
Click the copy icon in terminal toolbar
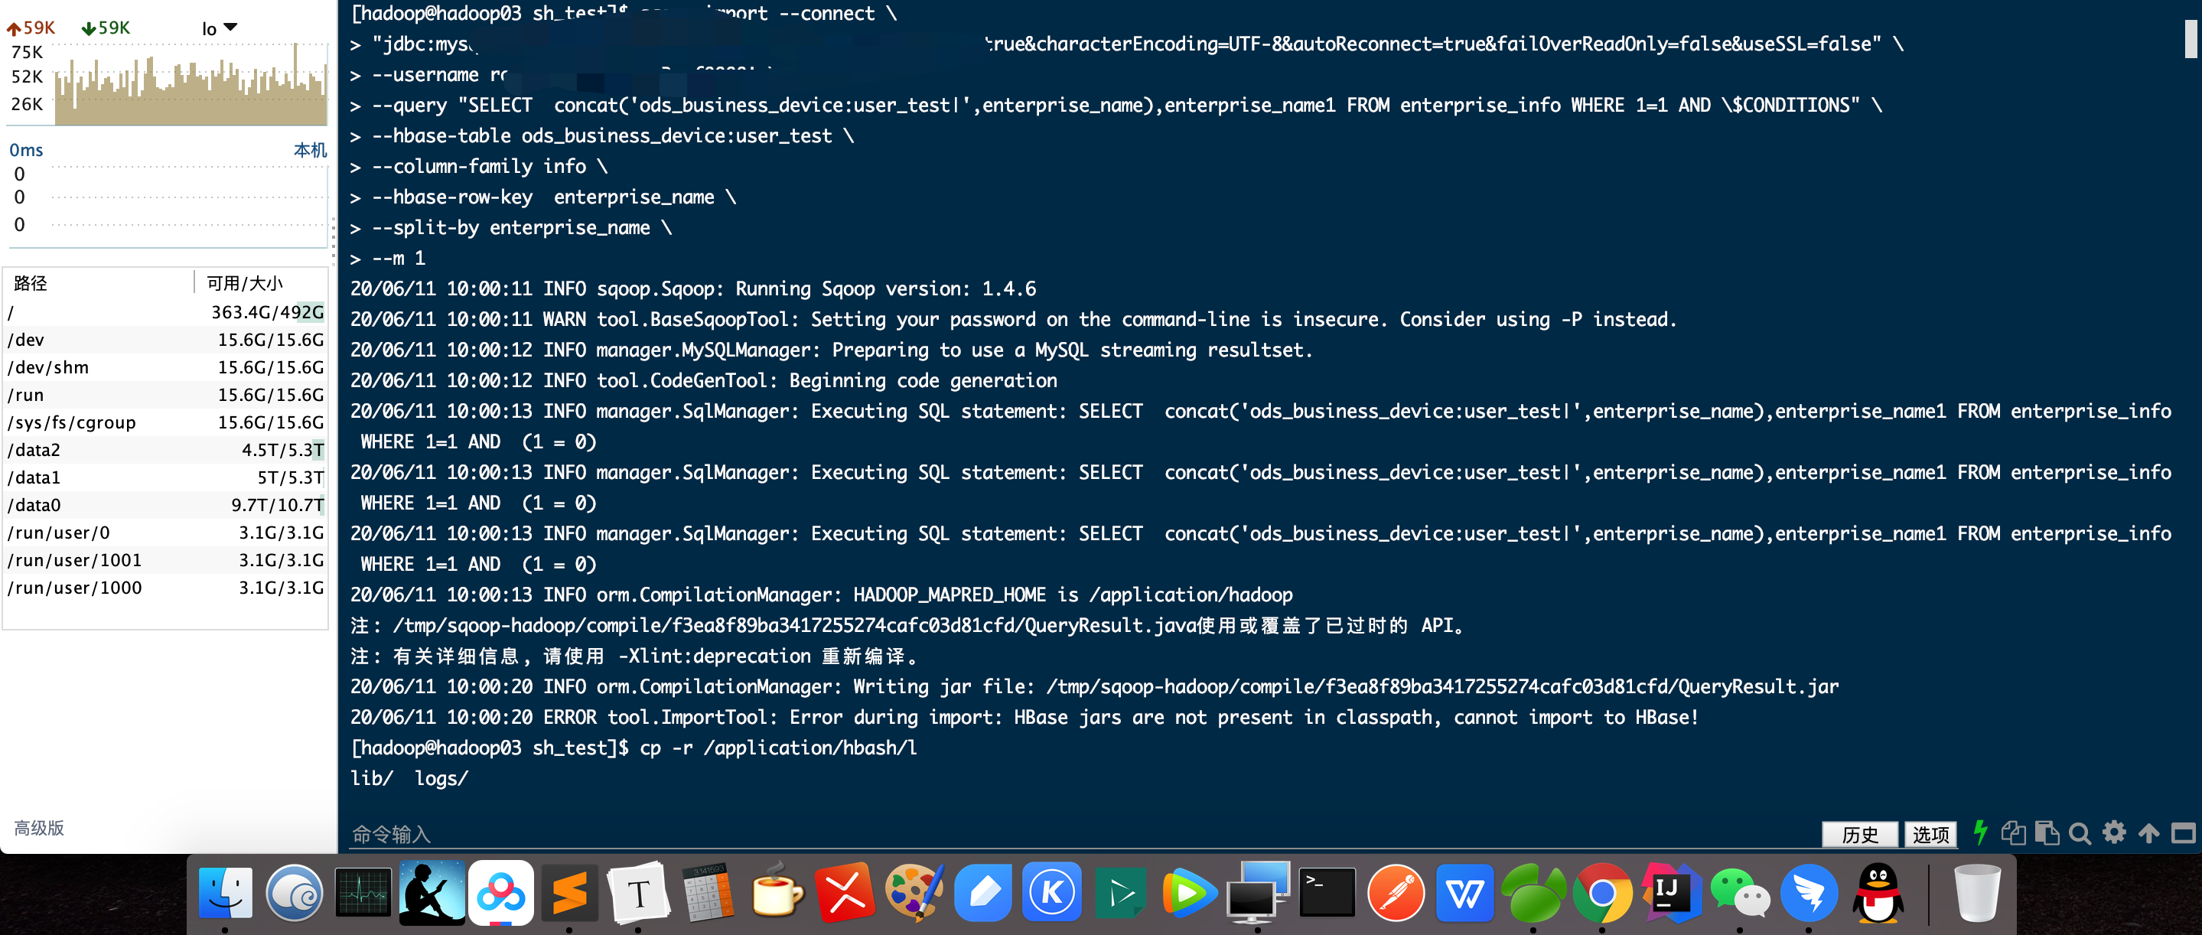pyautogui.click(x=2013, y=832)
